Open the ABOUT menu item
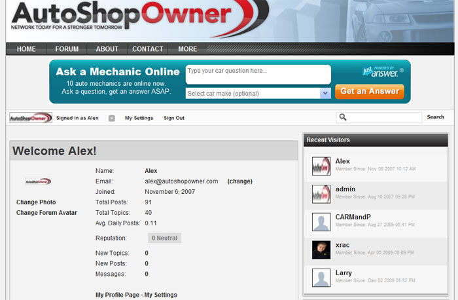The height and width of the screenshot is (300, 458). [x=107, y=49]
